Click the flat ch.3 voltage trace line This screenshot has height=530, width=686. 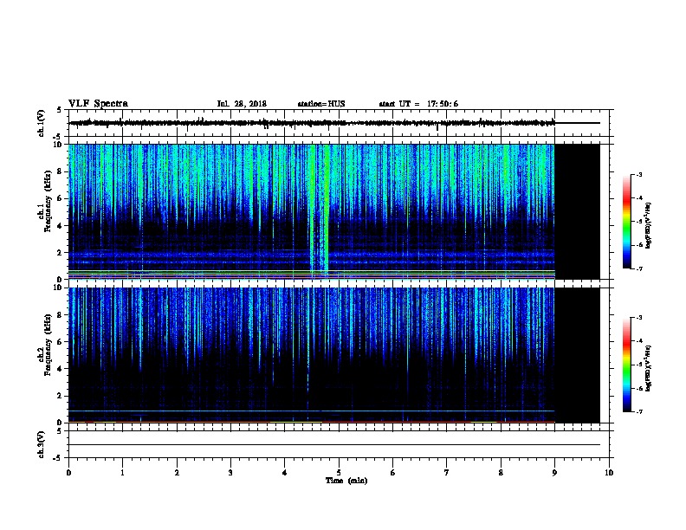(334, 445)
